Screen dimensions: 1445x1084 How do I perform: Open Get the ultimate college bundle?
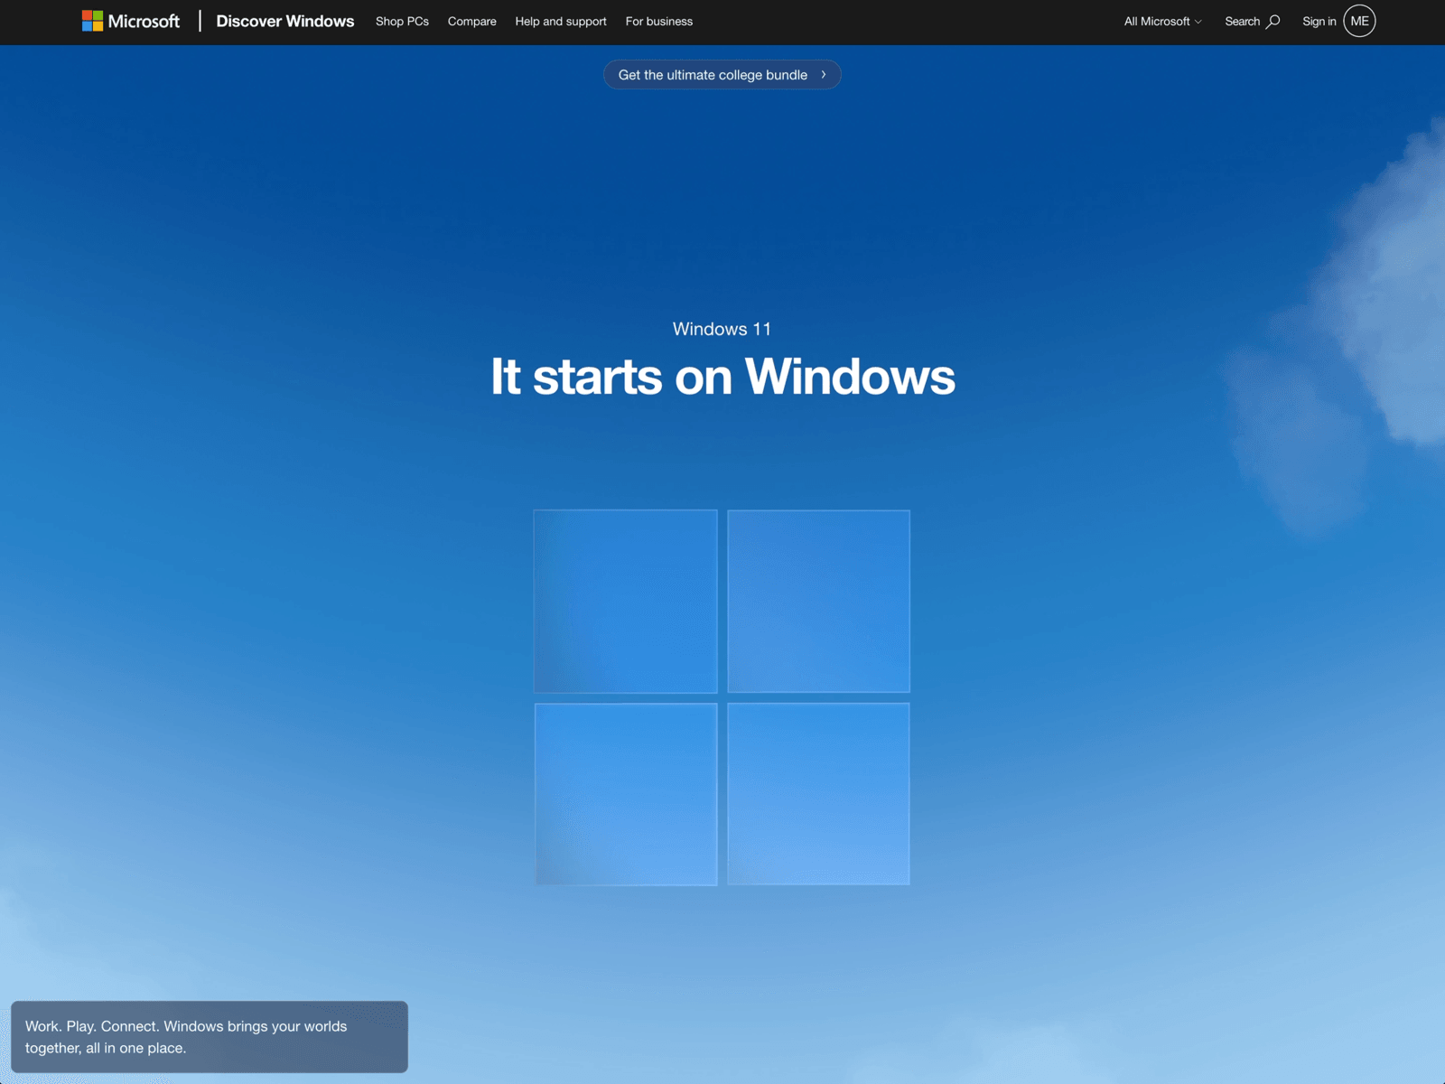pyautogui.click(x=722, y=75)
